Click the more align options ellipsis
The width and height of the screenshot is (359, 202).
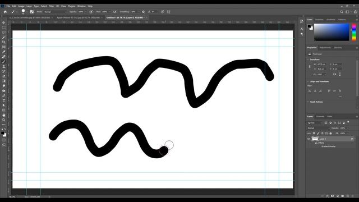[340, 97]
